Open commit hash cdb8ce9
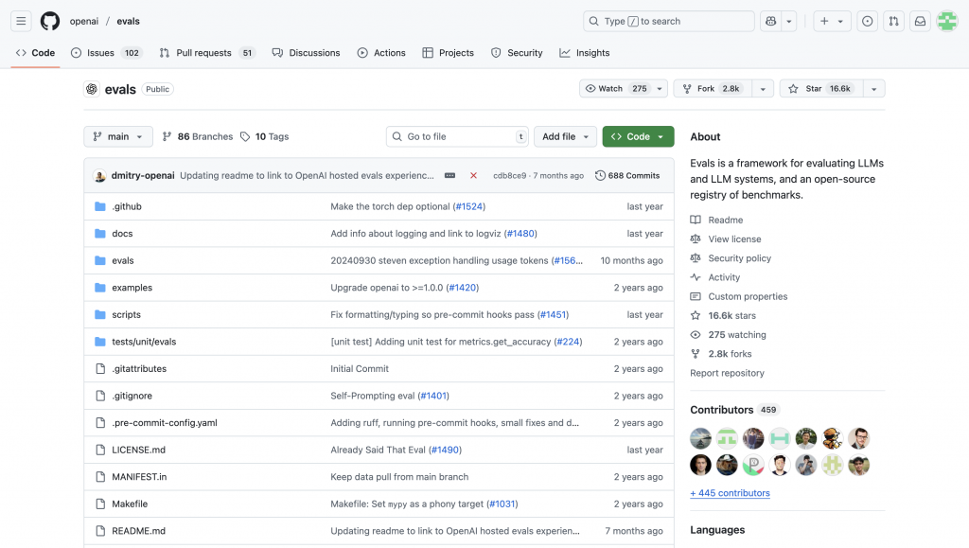This screenshot has height=548, width=969. 509,175
